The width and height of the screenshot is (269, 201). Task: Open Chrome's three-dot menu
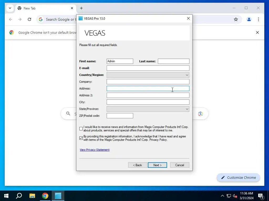[258, 19]
